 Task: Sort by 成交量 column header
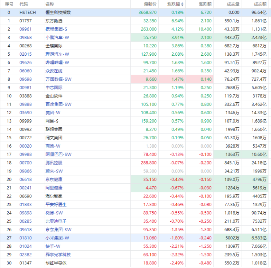[233, 4]
